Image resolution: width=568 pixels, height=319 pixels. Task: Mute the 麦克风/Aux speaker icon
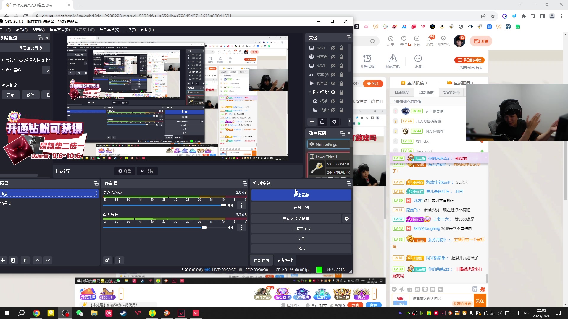click(231, 205)
